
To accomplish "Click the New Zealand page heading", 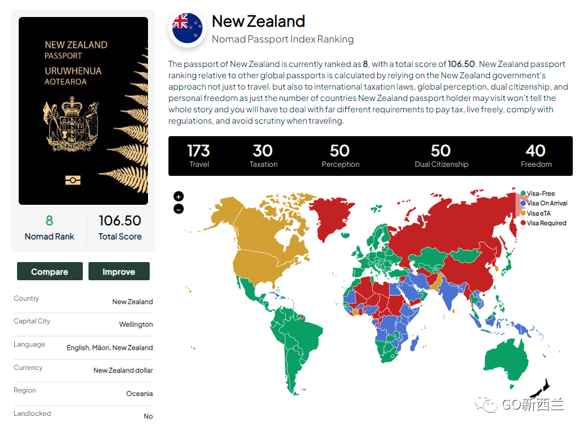I will pos(259,21).
